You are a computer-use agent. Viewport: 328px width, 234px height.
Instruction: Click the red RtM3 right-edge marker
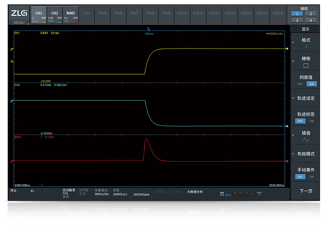click(287, 161)
